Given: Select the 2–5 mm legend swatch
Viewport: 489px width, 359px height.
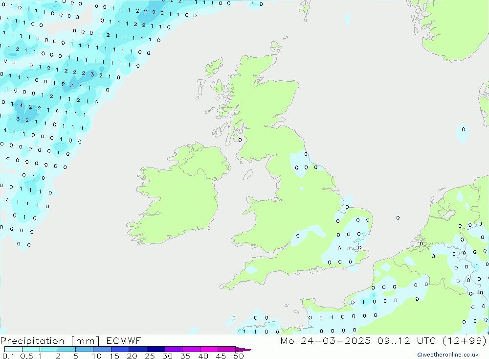Looking at the screenshot, I should point(67,349).
